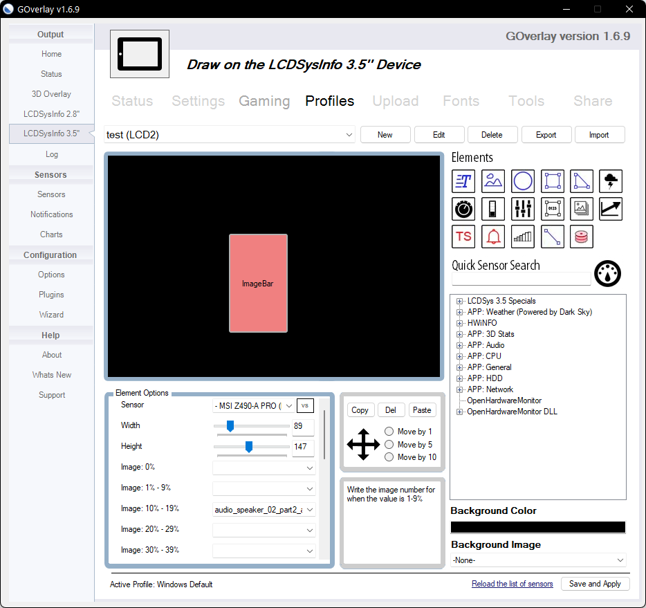The height and width of the screenshot is (608, 646).
Task: Open the Share tab
Action: pos(593,101)
